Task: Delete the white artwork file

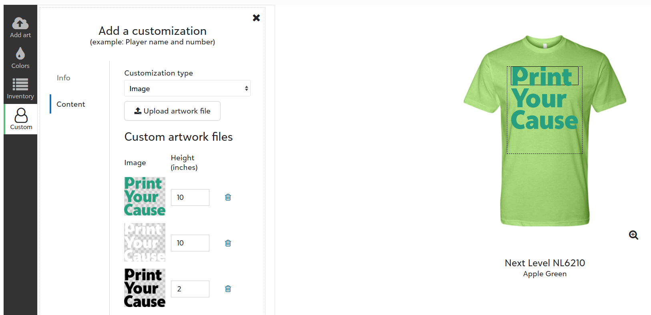Action: [x=228, y=243]
